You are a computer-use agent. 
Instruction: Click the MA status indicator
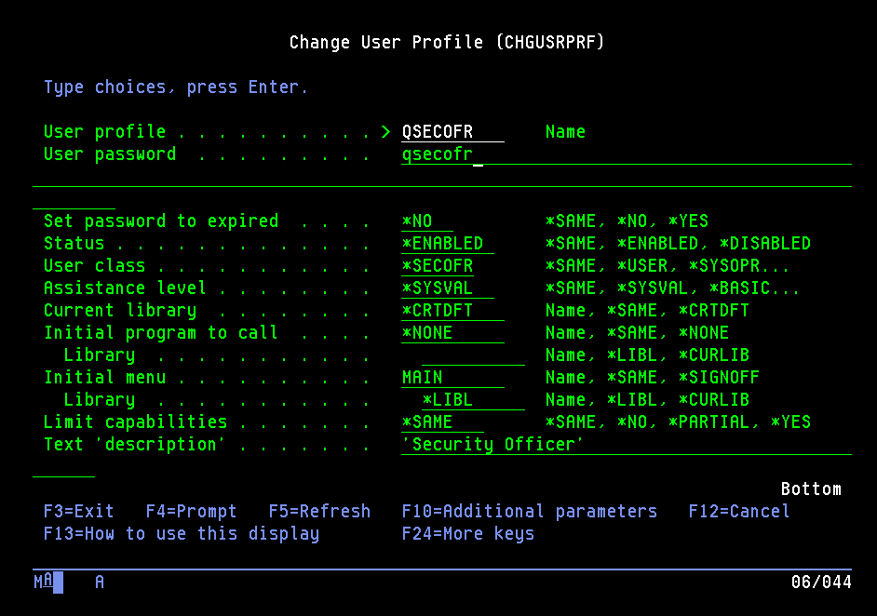click(48, 583)
